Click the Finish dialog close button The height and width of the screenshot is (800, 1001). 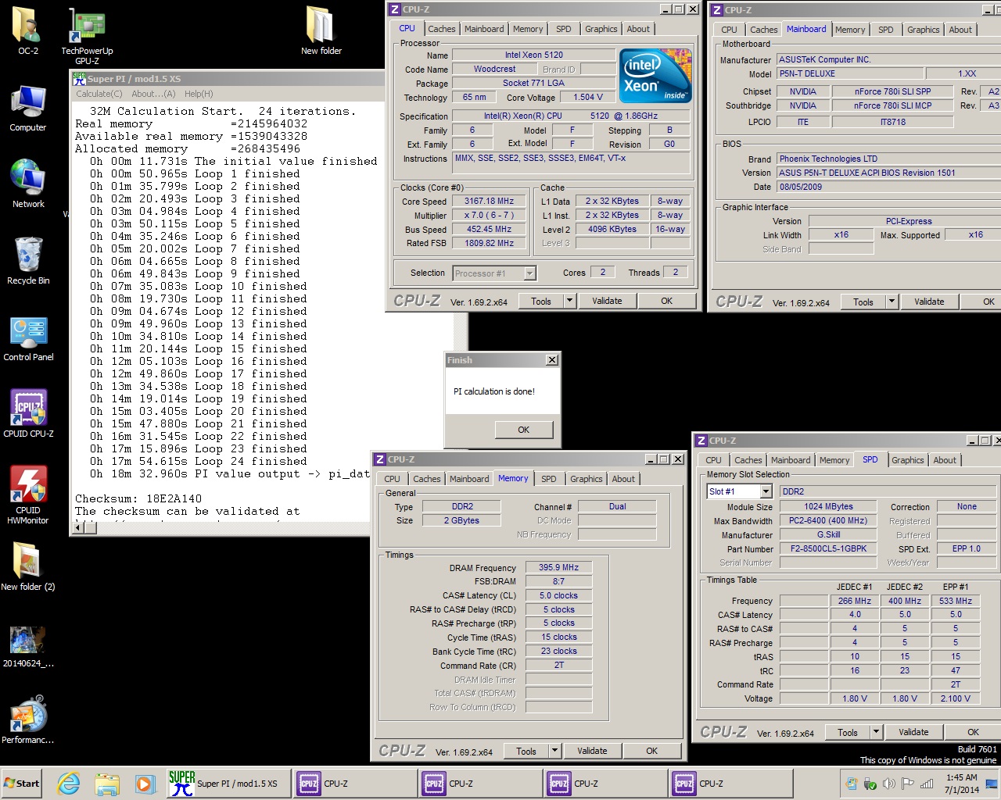pyautogui.click(x=551, y=360)
